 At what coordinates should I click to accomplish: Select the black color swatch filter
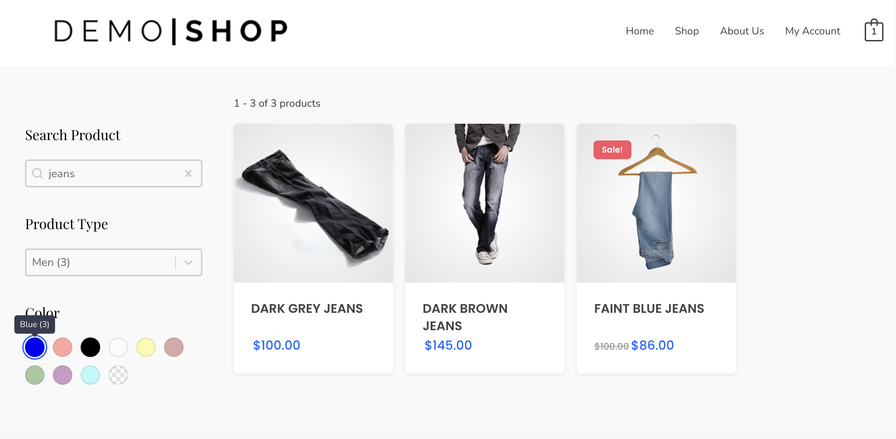pos(90,347)
